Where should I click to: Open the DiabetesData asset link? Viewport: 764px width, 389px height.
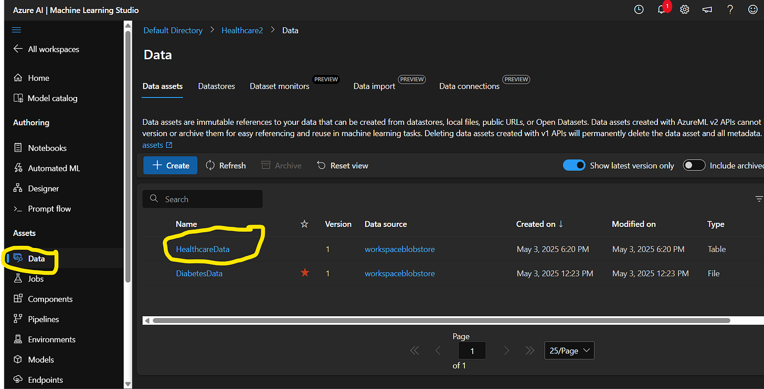[199, 273]
